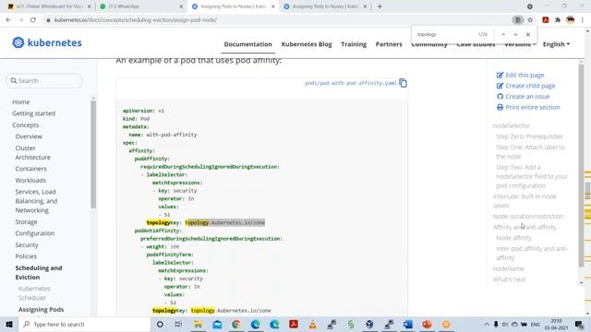Click the Create an issue link text

click(527, 96)
